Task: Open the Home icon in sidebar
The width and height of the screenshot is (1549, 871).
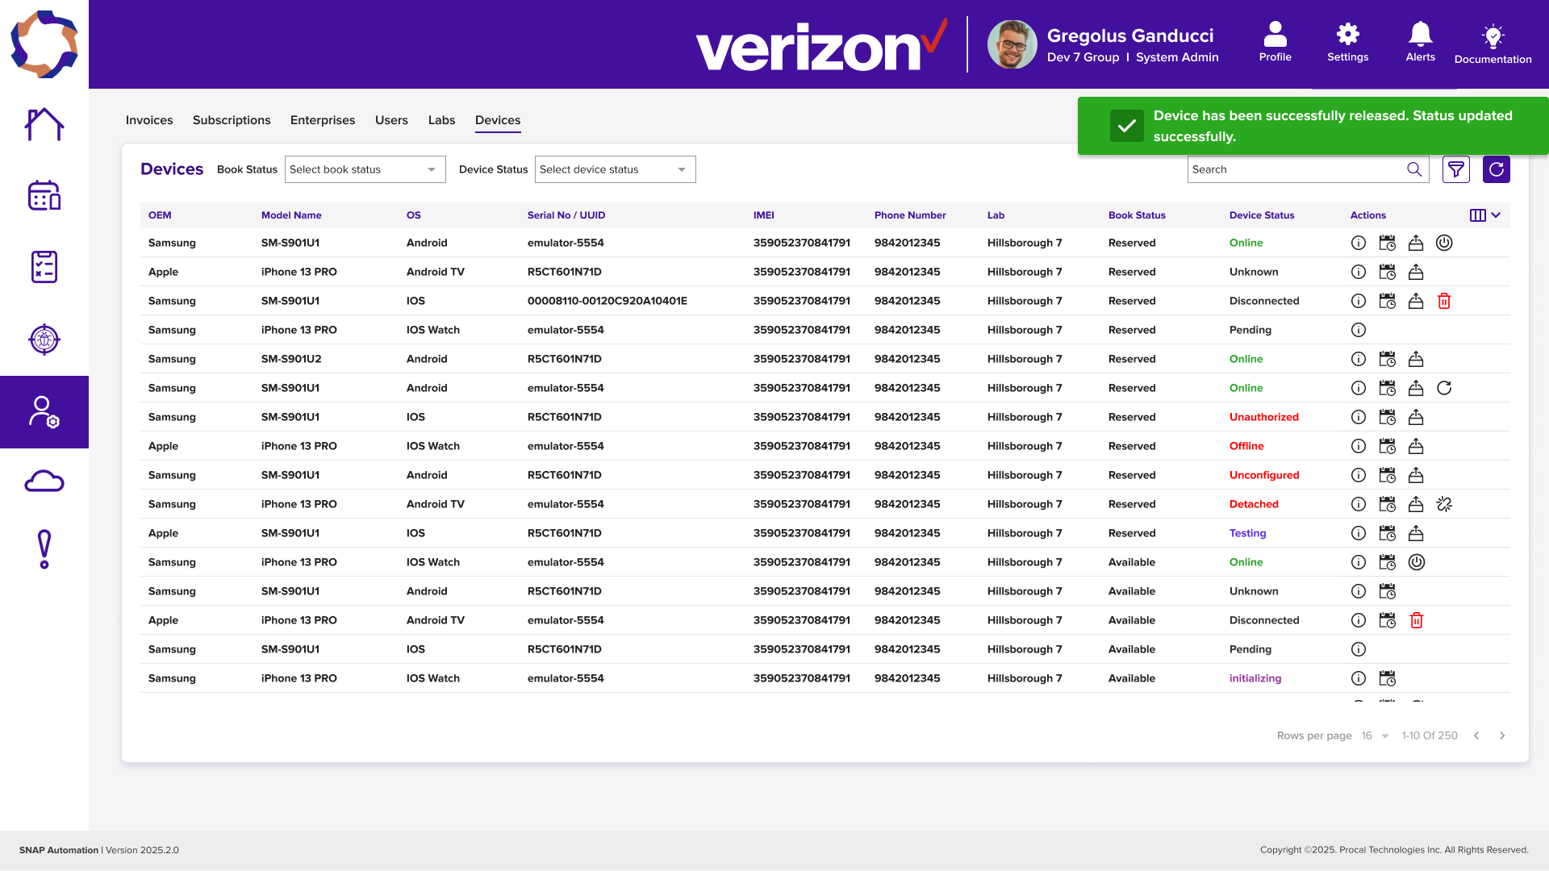Action: (x=44, y=124)
